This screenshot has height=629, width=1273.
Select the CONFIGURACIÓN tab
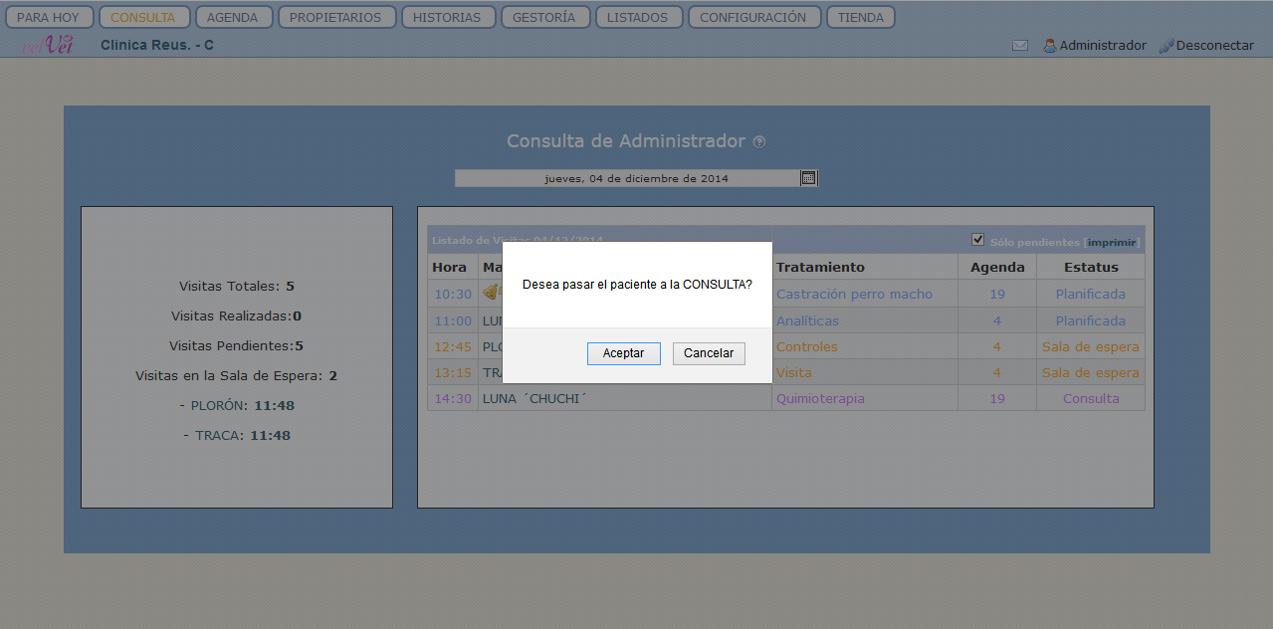[x=753, y=18]
